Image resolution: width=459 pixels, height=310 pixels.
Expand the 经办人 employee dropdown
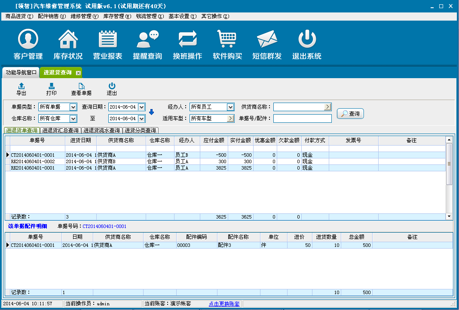coord(230,107)
